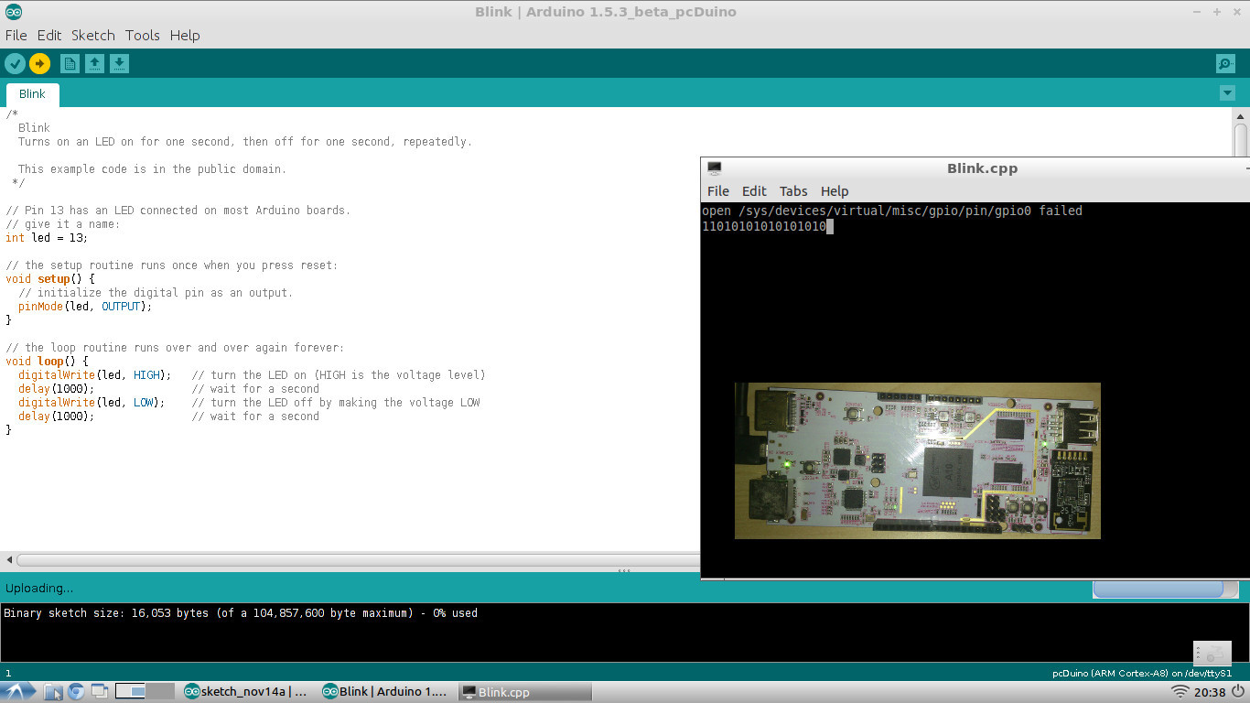Click the Arduino logo in main titlebar

coord(13,12)
